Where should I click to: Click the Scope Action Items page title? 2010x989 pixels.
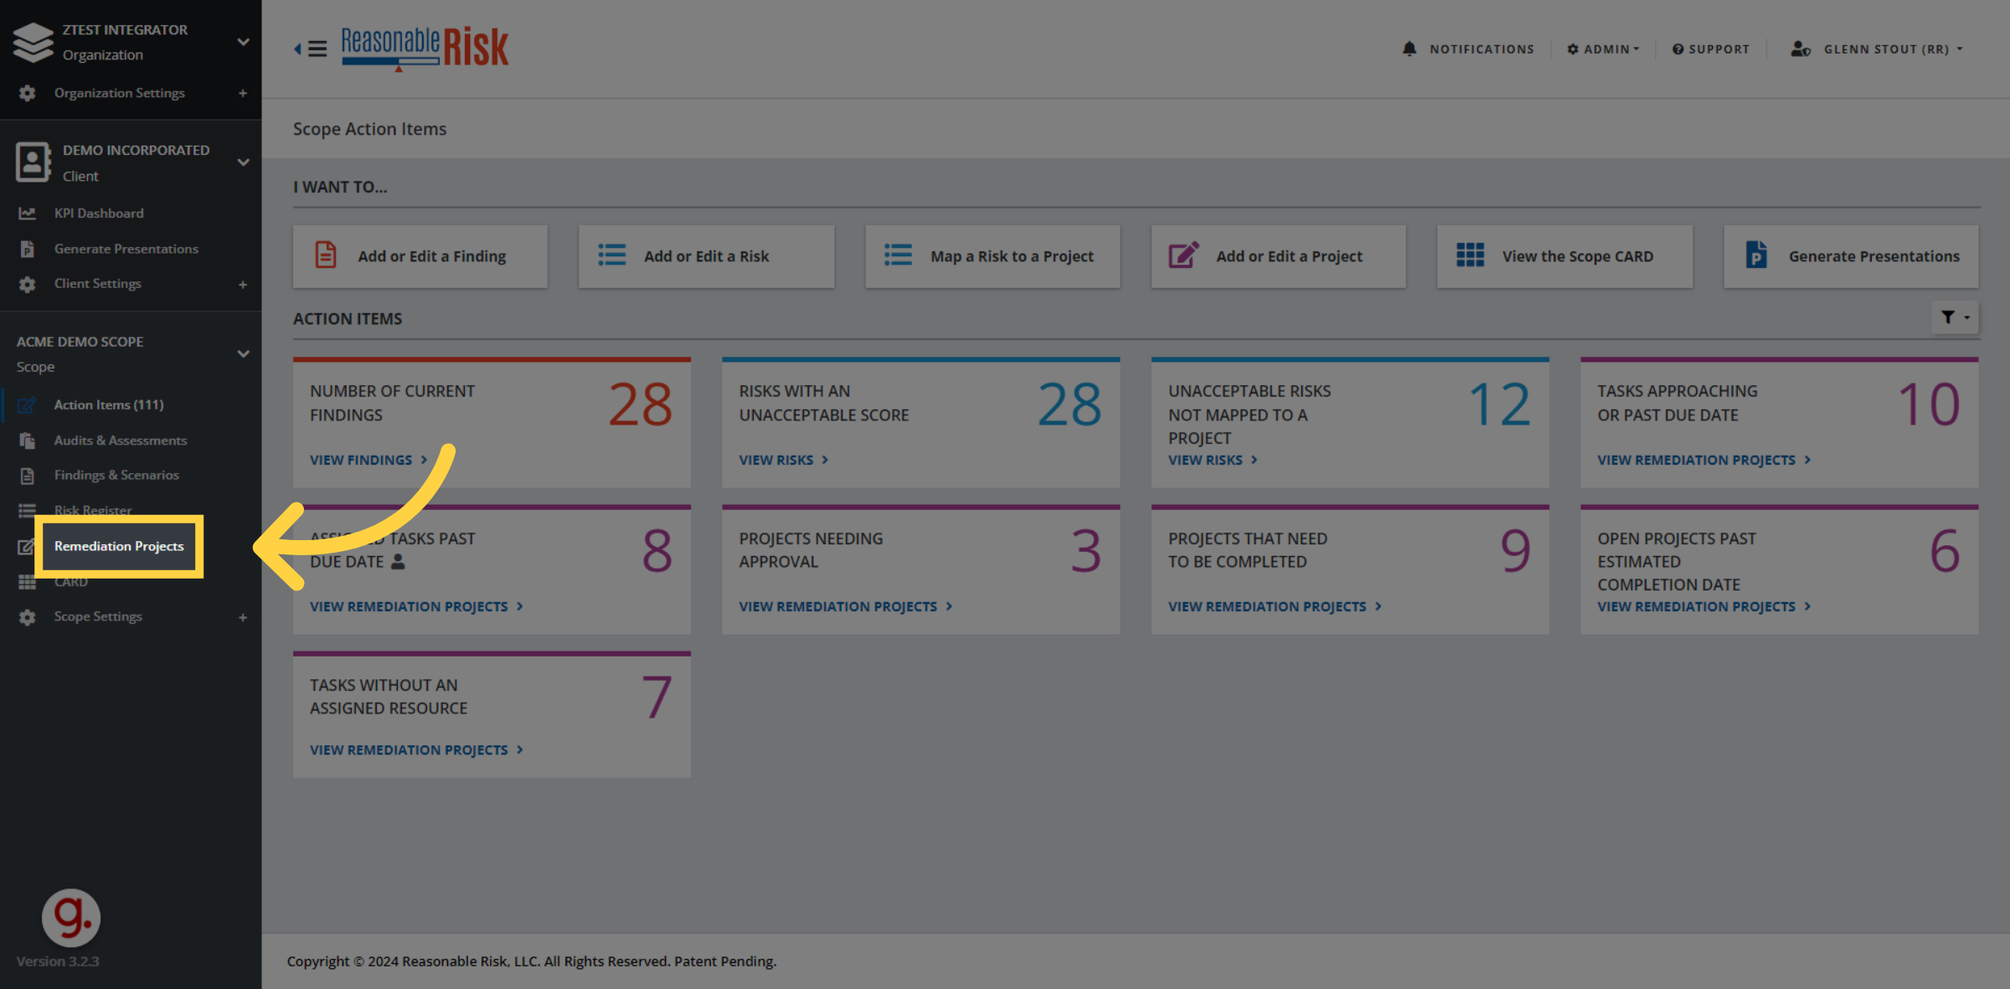369,129
